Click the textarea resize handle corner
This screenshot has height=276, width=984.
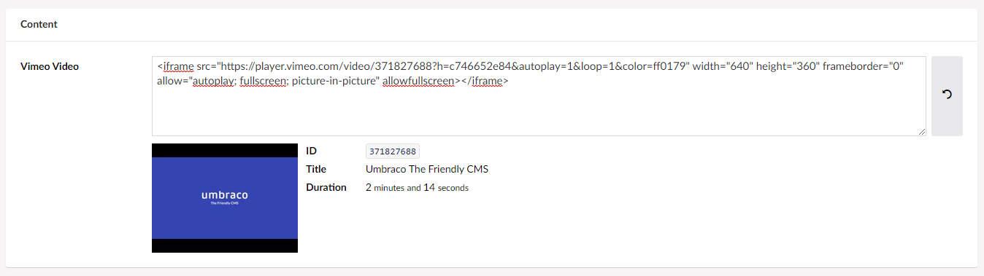(922, 132)
